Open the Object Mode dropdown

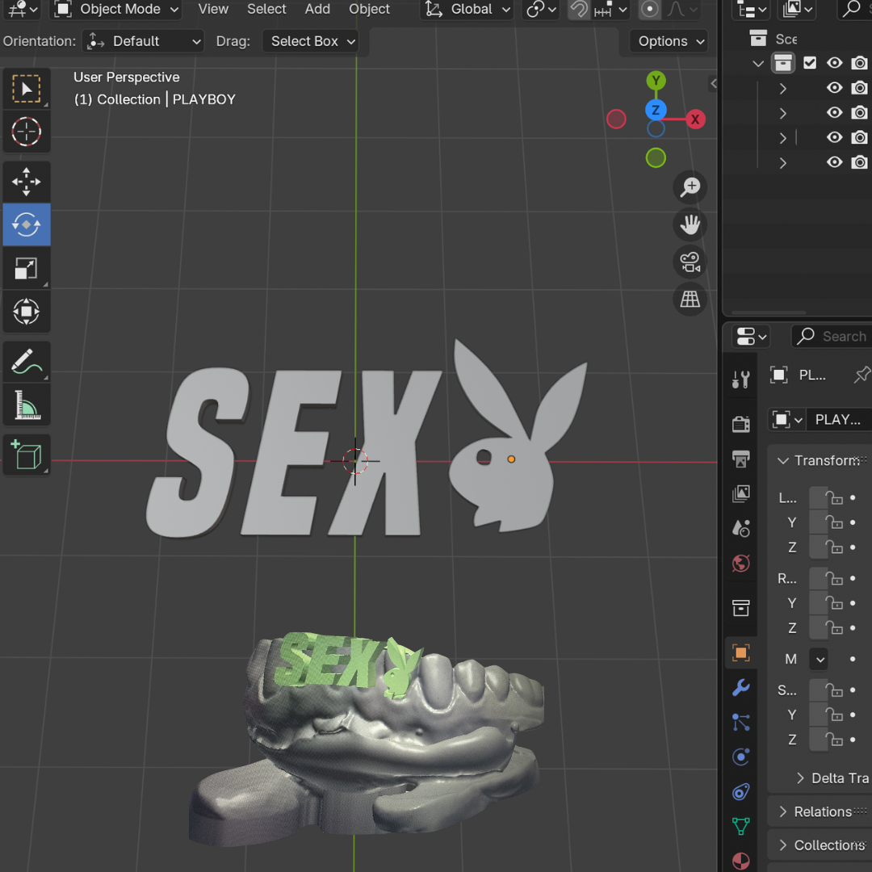tap(116, 10)
